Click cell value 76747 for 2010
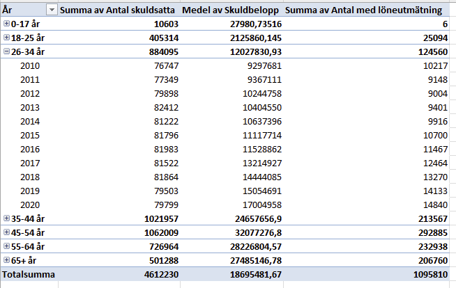Viewport: 456px width, 288px height. tap(167, 66)
